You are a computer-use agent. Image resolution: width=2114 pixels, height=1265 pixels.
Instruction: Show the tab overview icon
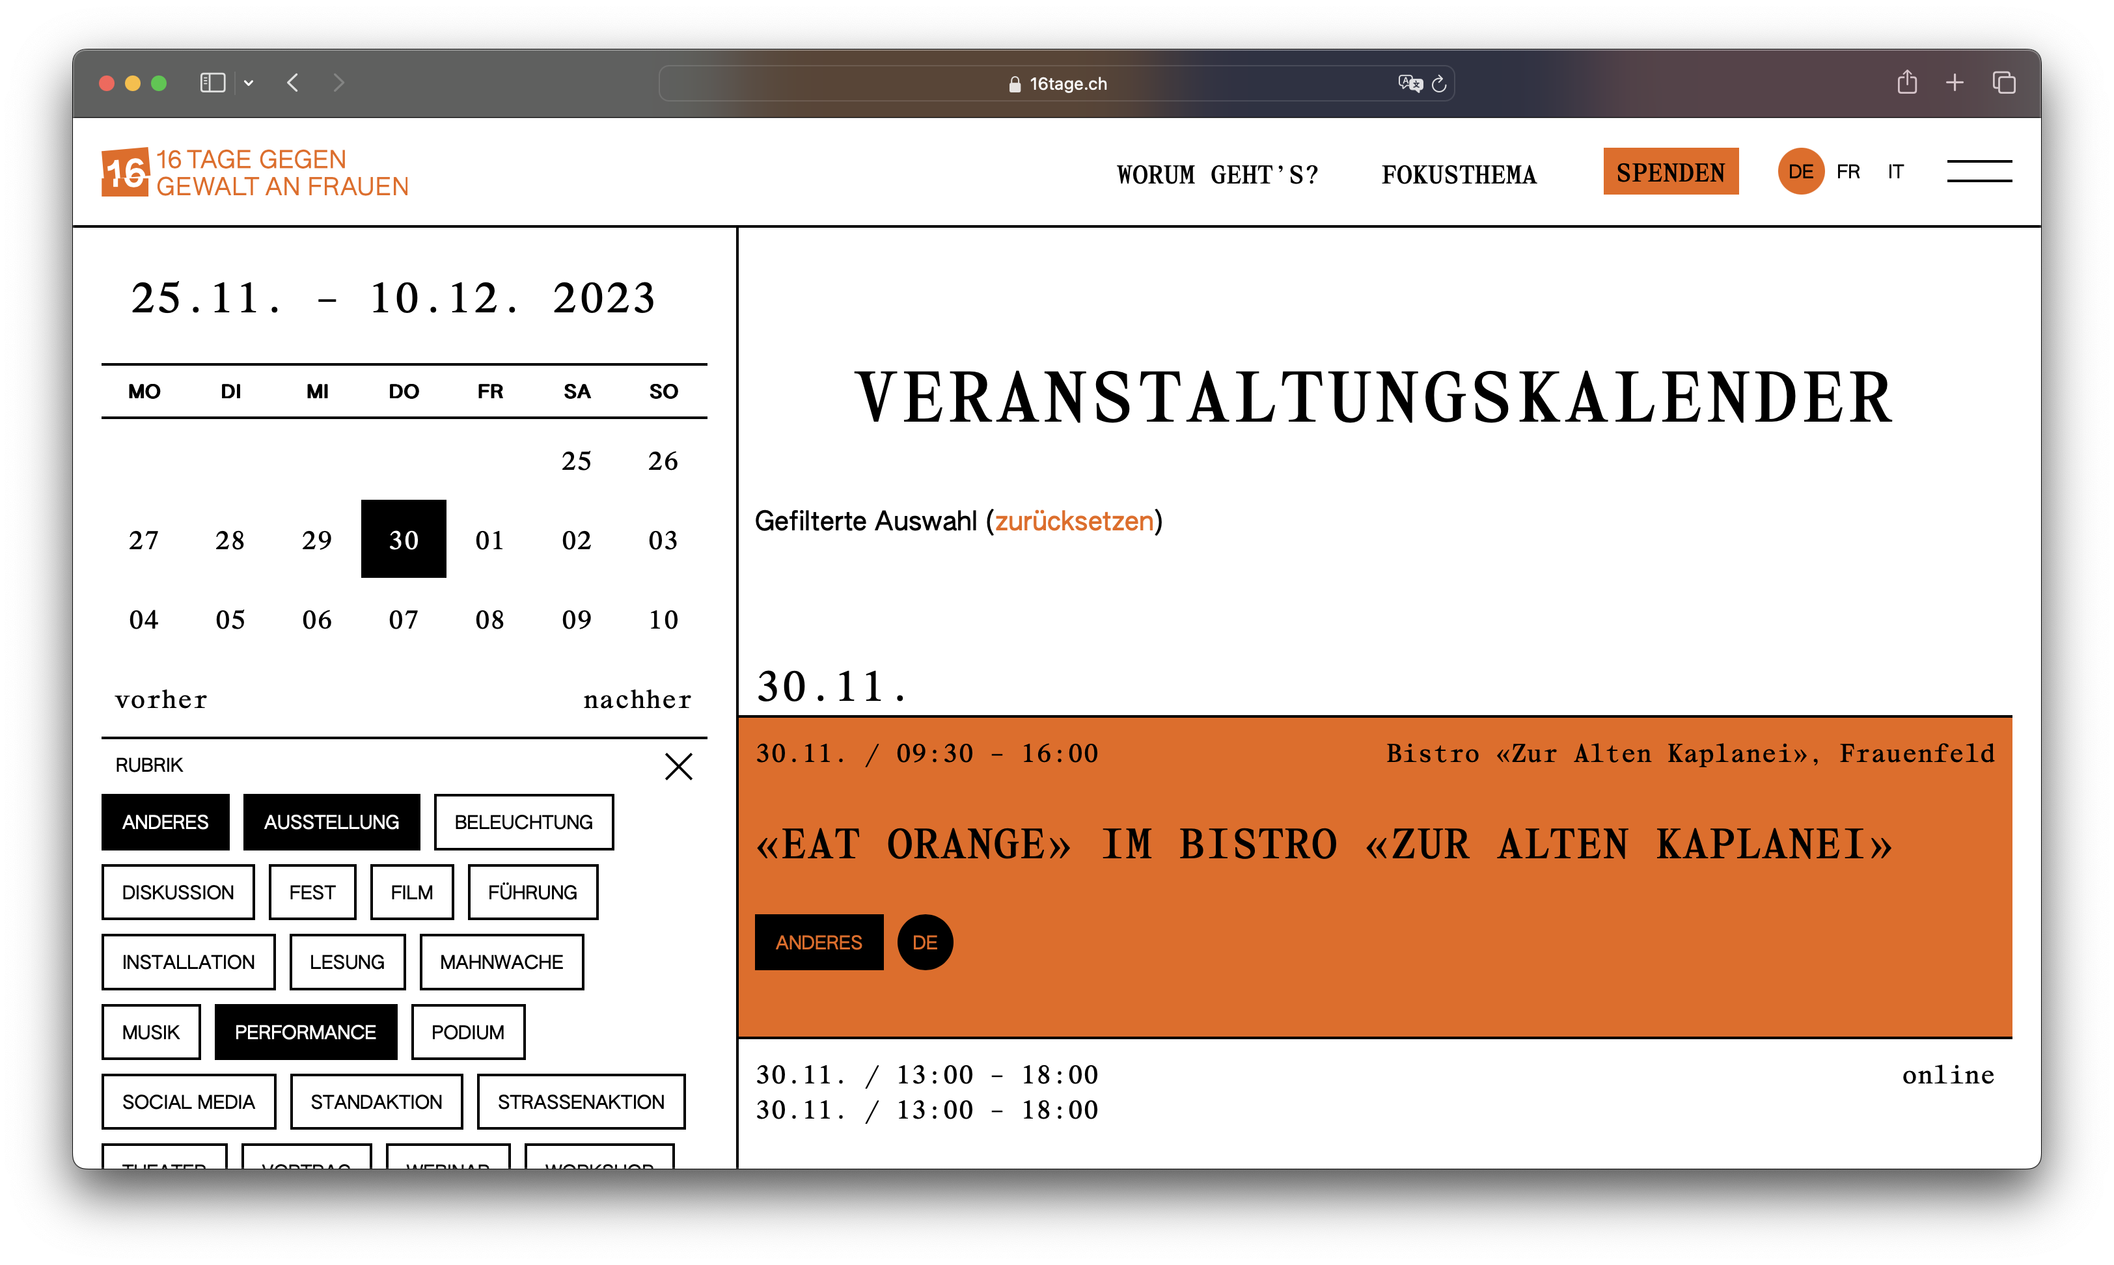2003,83
